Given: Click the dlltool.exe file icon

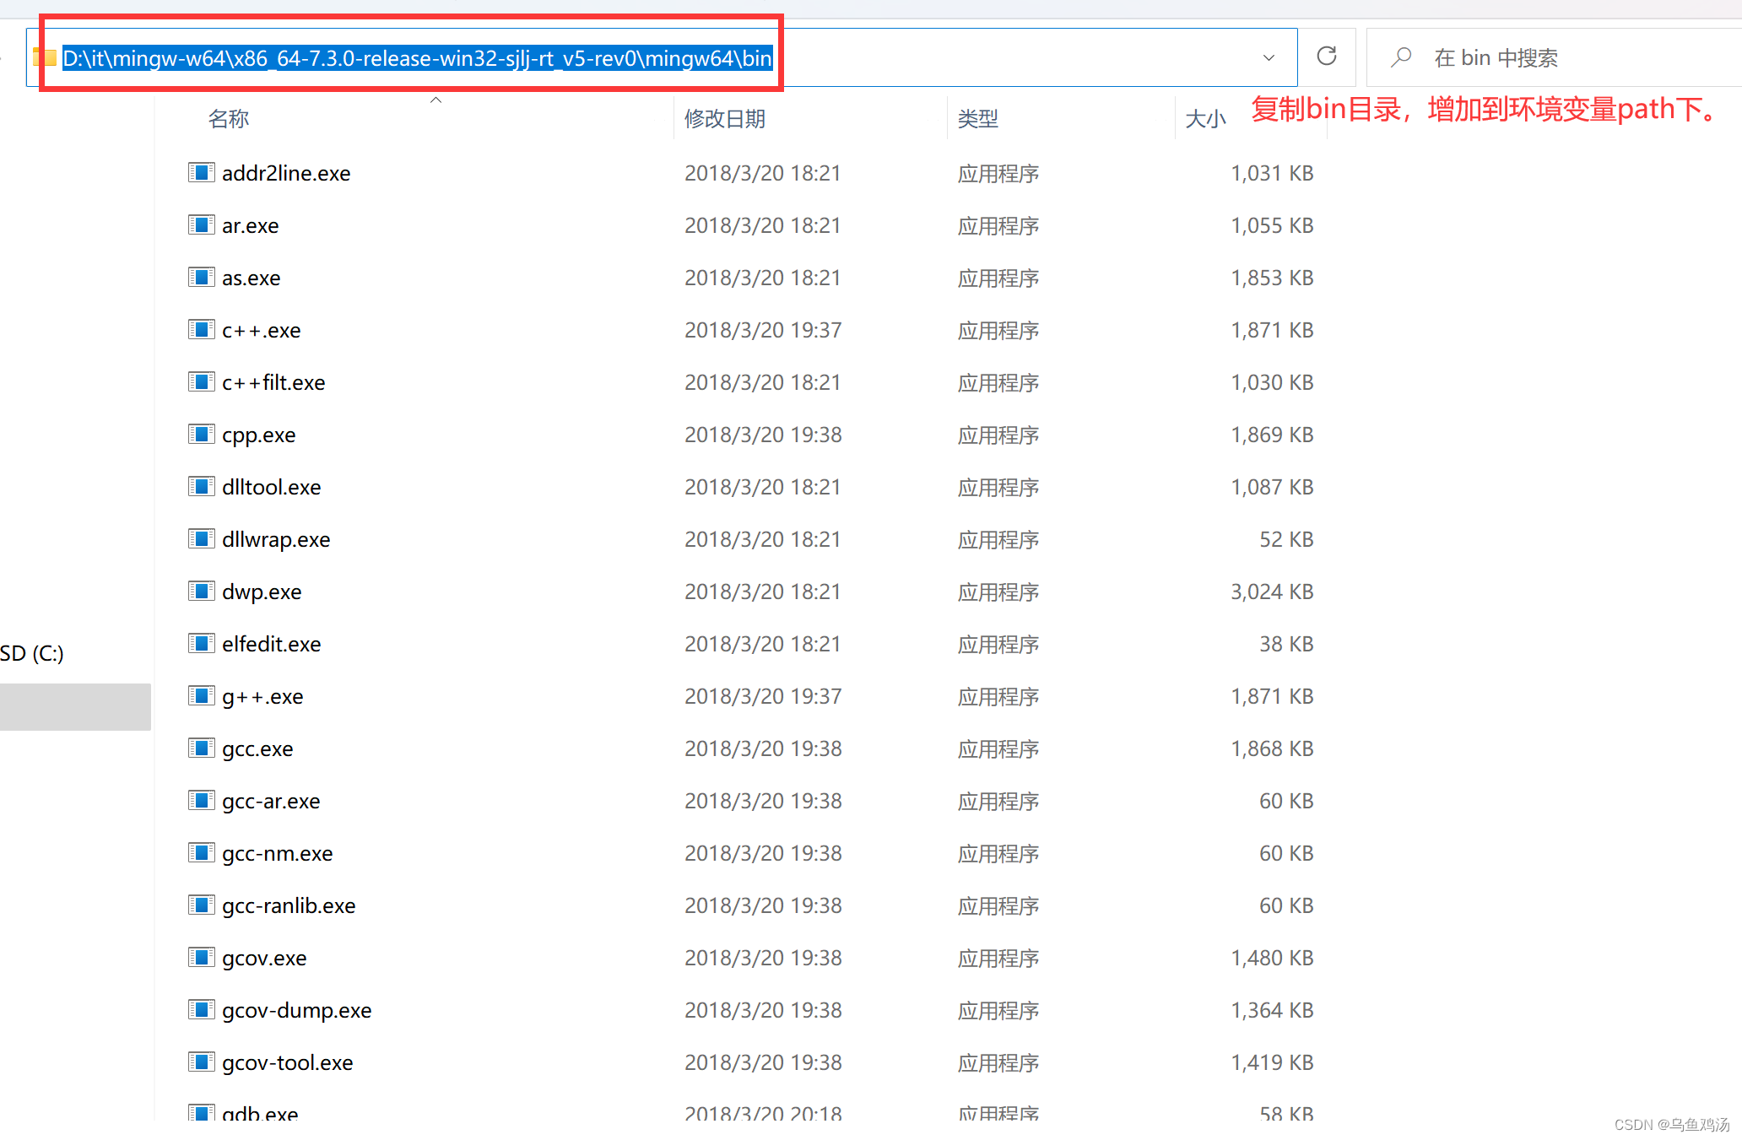Looking at the screenshot, I should click(x=201, y=486).
